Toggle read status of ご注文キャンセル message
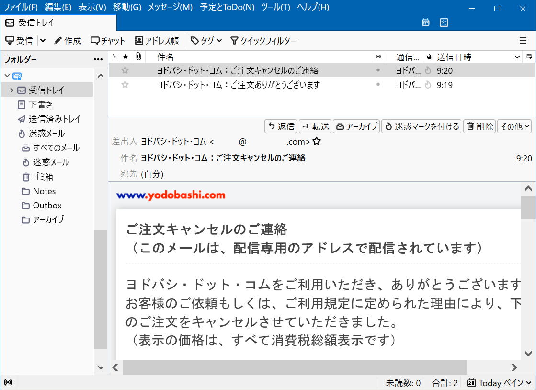This screenshot has width=536, height=390. point(378,70)
